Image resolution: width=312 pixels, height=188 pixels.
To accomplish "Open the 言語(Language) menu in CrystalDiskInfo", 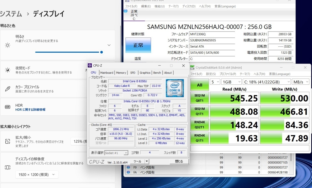I will [x=225, y=6].
